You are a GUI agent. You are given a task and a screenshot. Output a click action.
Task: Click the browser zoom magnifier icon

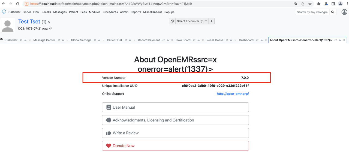[x=296, y=4]
